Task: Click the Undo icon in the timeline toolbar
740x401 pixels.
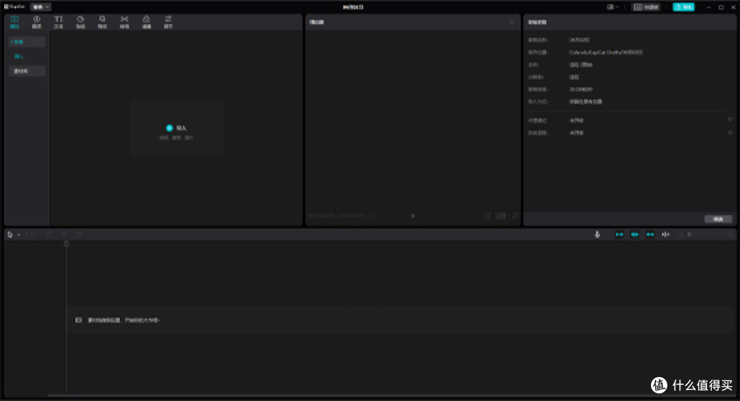Action: (x=34, y=234)
